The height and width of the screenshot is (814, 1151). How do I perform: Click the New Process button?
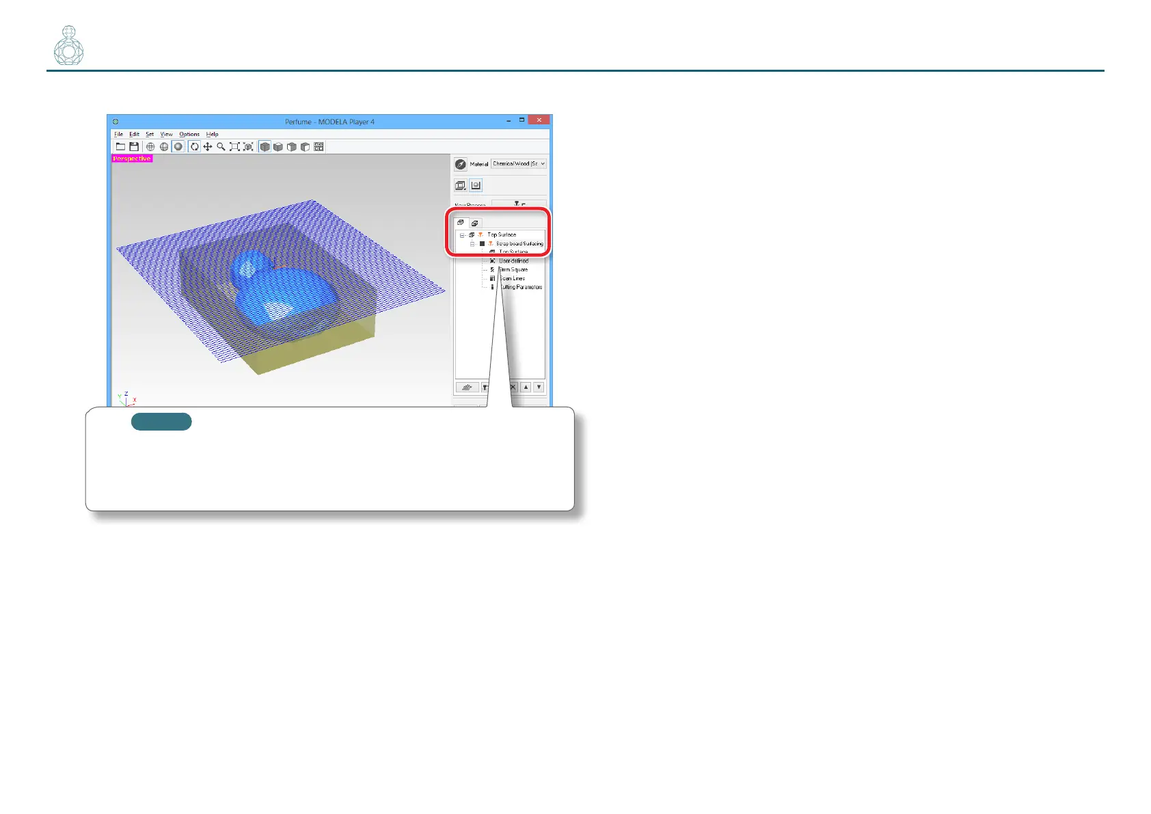pos(519,204)
